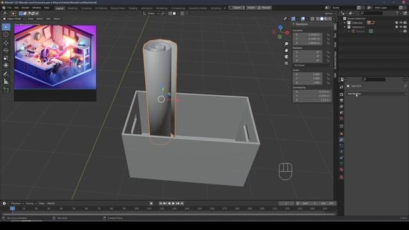Open the XYZ Euler rotation mode dropdown
The height and width of the screenshot is (230, 409).
click(313, 65)
